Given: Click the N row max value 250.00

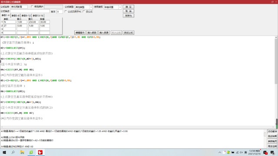Looking at the screenshot, I should point(33,22).
